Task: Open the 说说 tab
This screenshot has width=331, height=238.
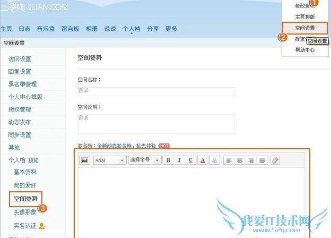Action: coord(110,29)
